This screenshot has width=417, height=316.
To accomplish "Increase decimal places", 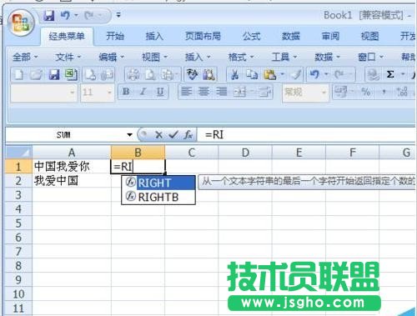I will (402, 92).
